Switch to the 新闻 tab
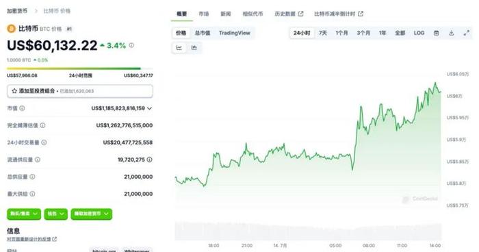Screen dimensions: 479x252 [226, 14]
